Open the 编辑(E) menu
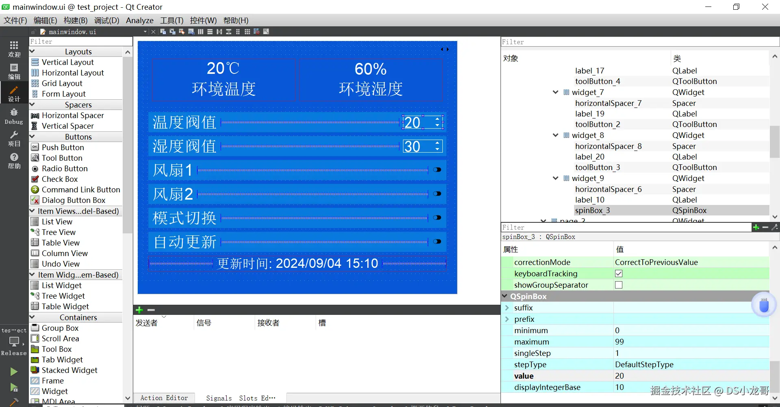 (45, 20)
